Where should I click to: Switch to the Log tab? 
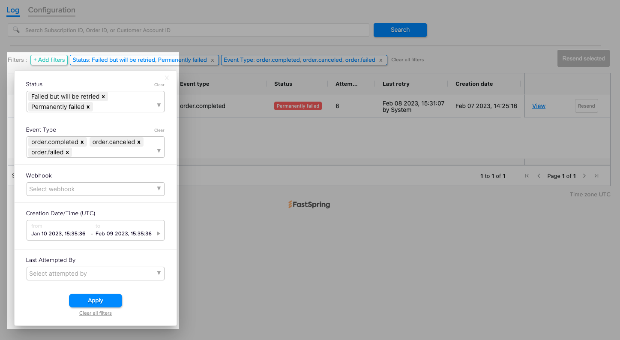pyautogui.click(x=13, y=10)
